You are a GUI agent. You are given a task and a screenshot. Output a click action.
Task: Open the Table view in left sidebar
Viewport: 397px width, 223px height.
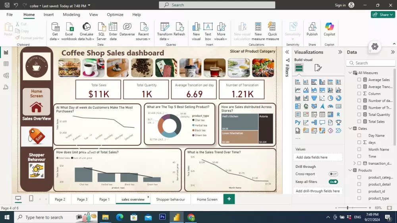[6, 64]
